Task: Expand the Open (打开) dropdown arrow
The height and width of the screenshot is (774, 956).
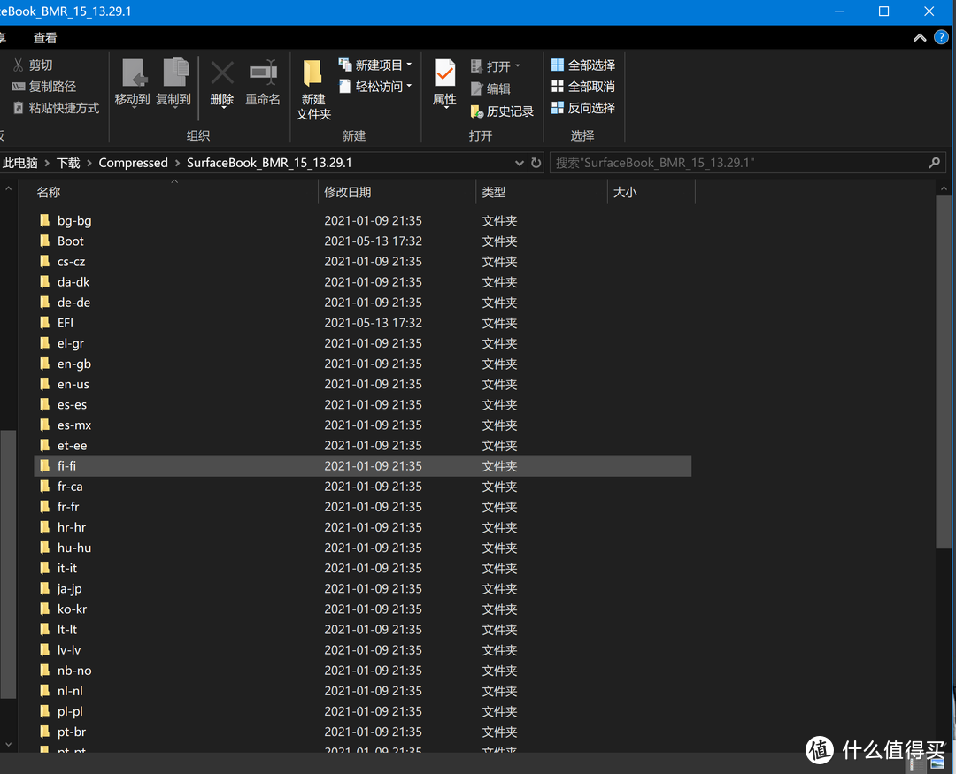Action: (518, 65)
